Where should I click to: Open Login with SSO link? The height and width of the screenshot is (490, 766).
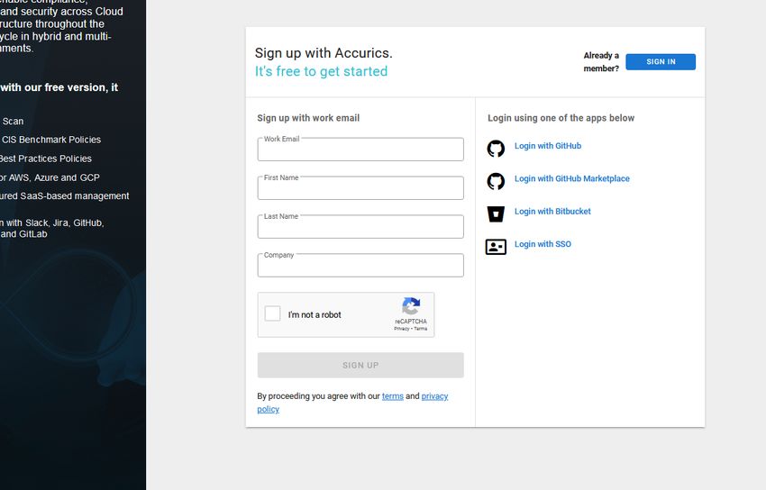(543, 244)
